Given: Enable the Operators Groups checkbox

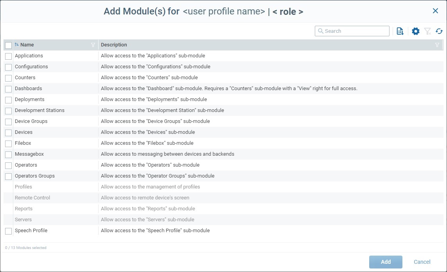Looking at the screenshot, I should point(8,176).
